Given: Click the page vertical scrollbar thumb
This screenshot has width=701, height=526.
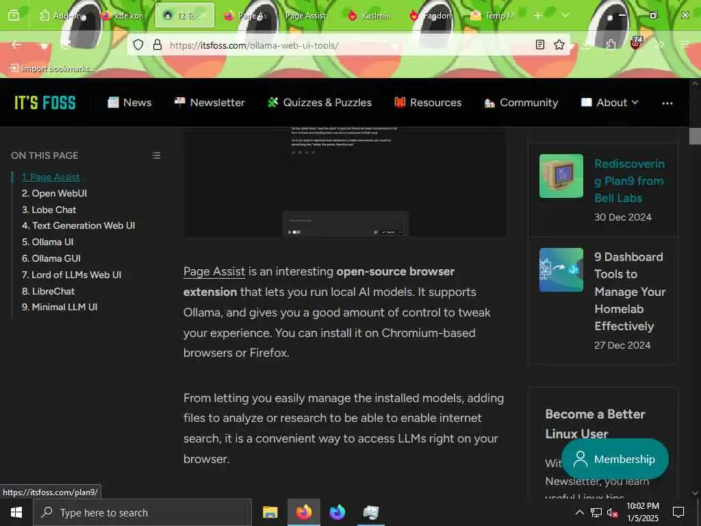Looking at the screenshot, I should point(695,136).
